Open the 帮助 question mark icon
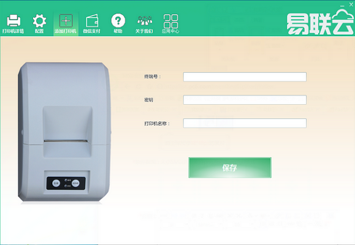The width and height of the screenshot is (355, 245). (x=118, y=21)
